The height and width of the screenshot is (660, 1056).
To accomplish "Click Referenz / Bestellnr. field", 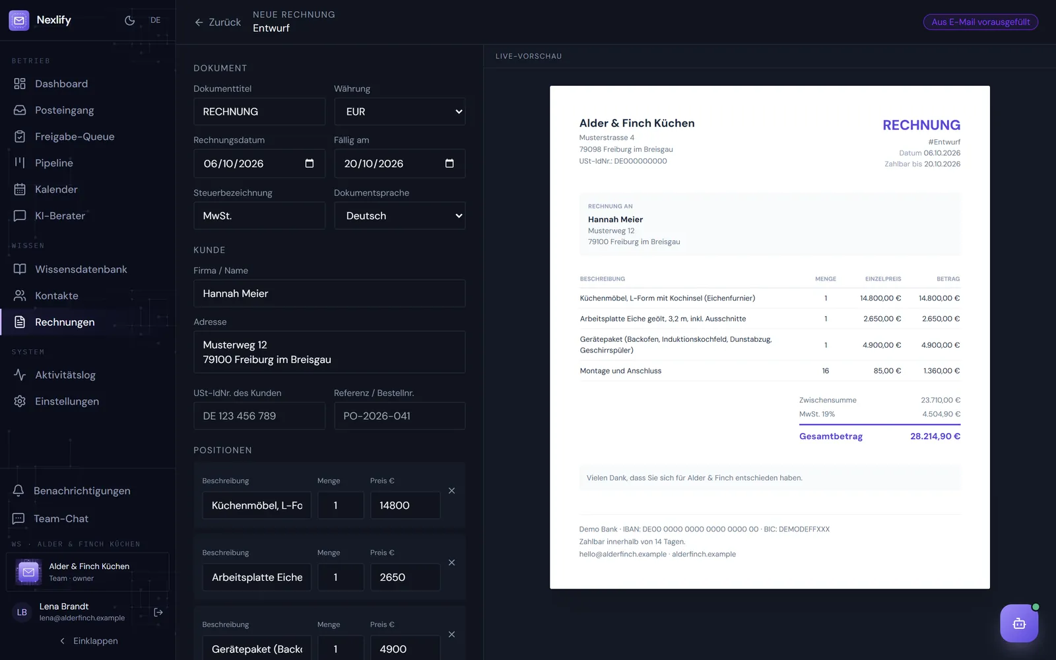I will pos(400,416).
